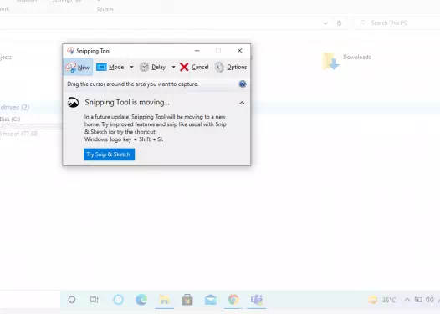Expand the address bar history dropdown

tap(325, 23)
